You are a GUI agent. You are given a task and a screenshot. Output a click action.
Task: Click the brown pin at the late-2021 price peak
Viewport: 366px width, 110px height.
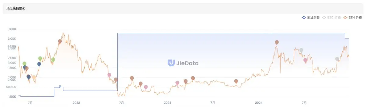coord(60,42)
